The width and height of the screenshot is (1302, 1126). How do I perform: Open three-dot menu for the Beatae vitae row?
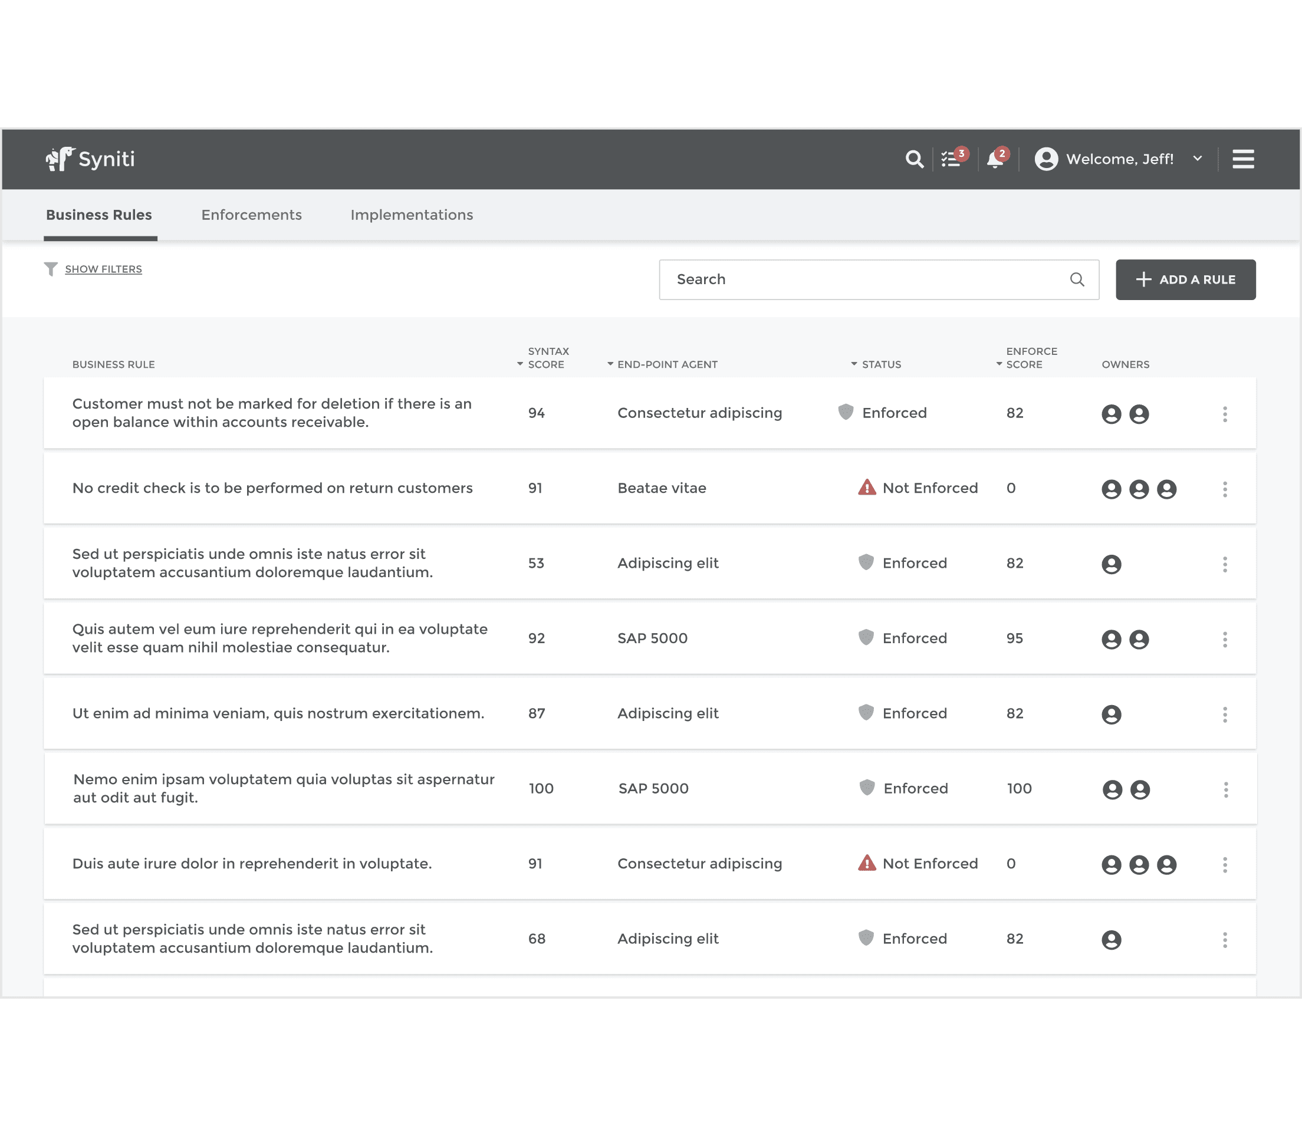pyautogui.click(x=1225, y=489)
